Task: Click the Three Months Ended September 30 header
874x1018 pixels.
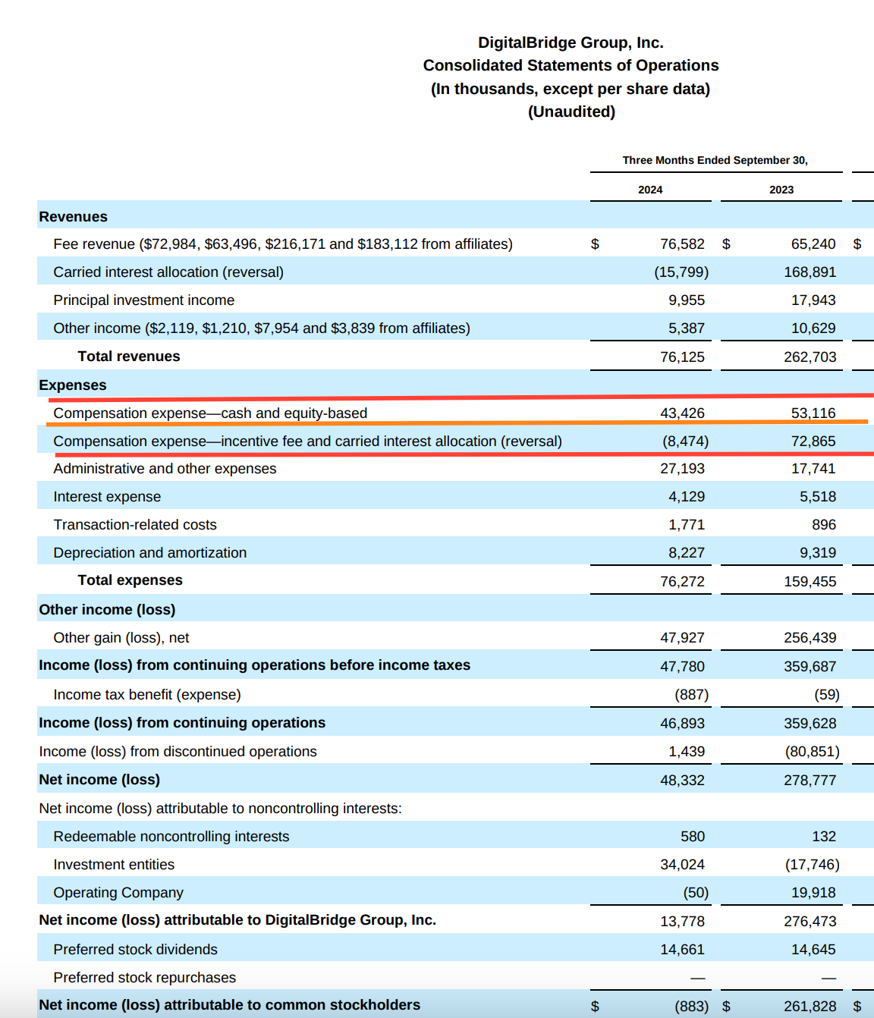Action: pyautogui.click(x=715, y=160)
